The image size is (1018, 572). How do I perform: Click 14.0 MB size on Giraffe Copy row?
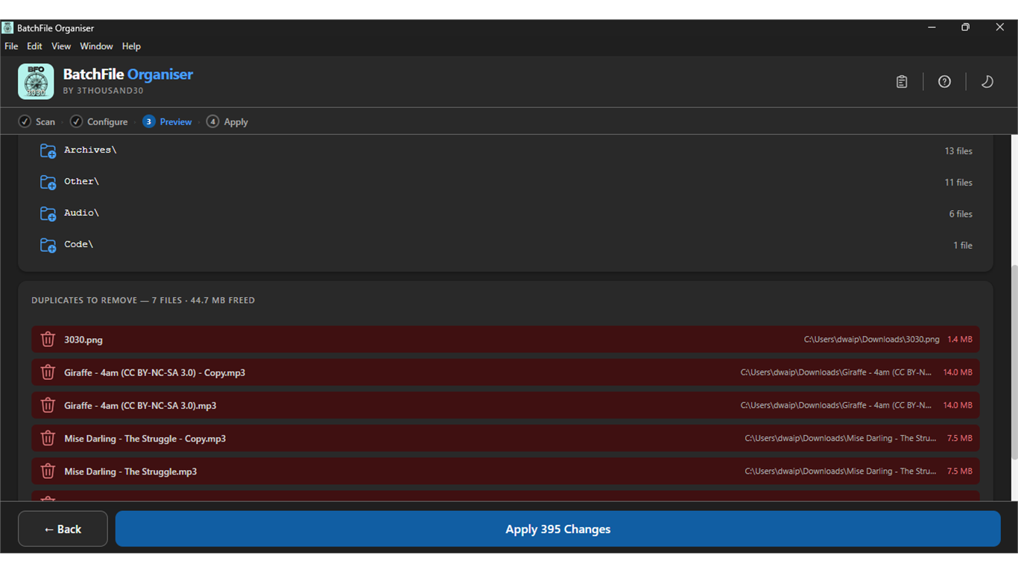(958, 372)
